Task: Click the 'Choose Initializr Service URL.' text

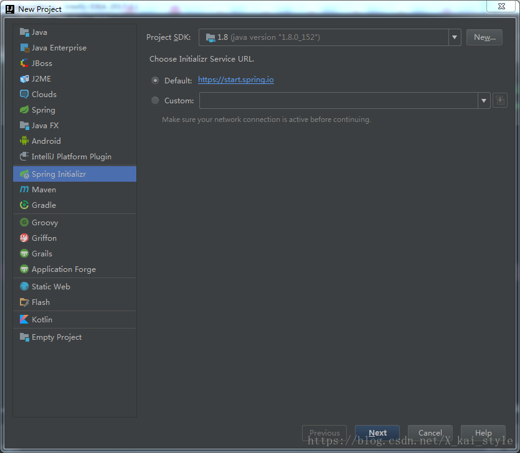Action: pyautogui.click(x=202, y=59)
